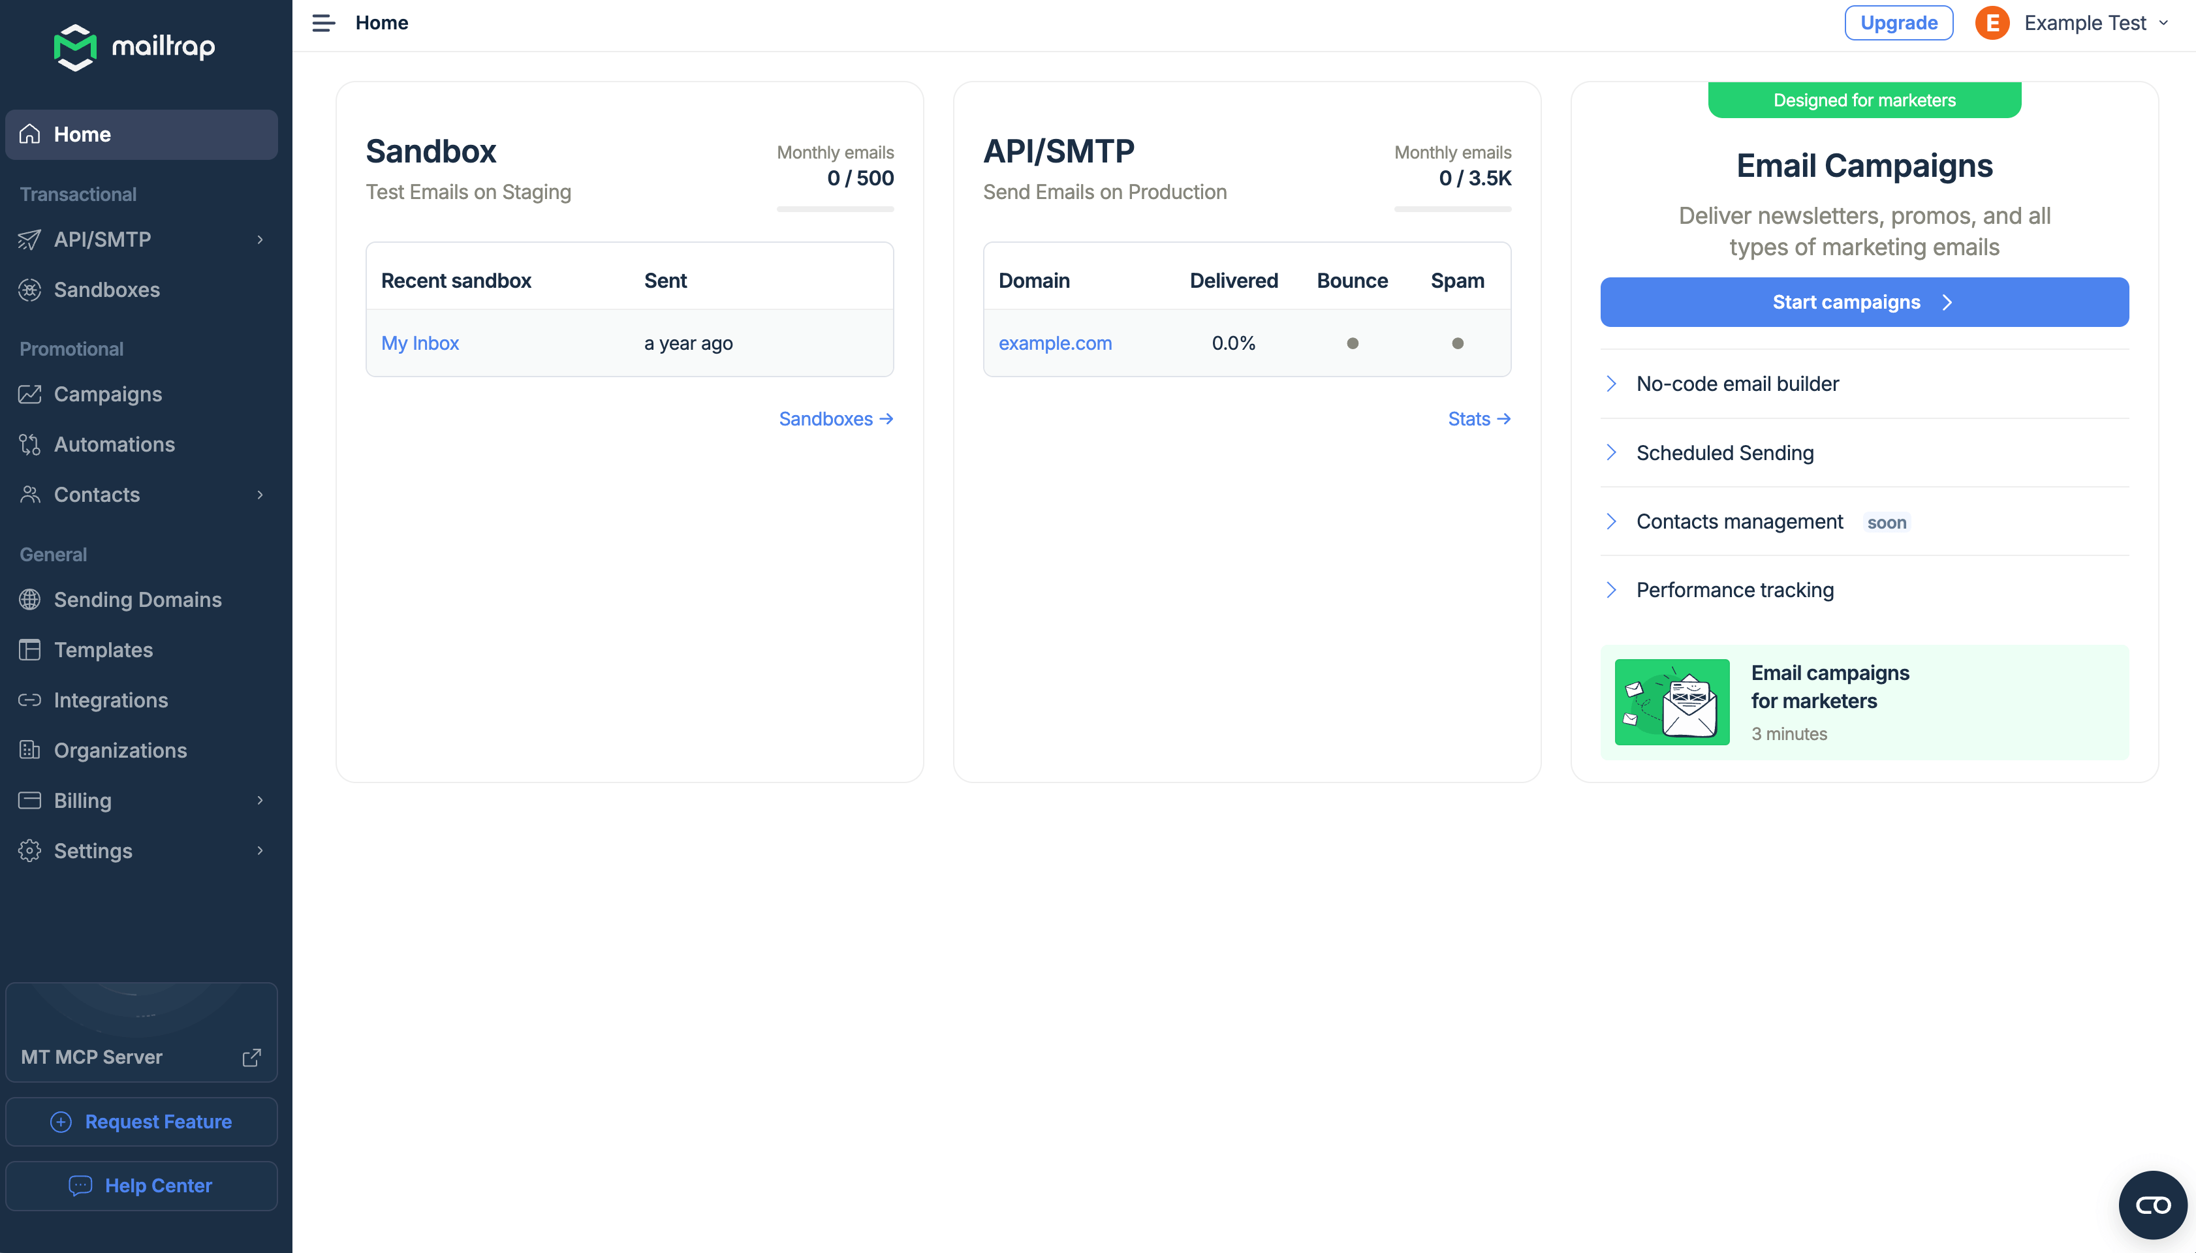The width and height of the screenshot is (2196, 1253).
Task: Click the Billing card icon
Action: 30,800
